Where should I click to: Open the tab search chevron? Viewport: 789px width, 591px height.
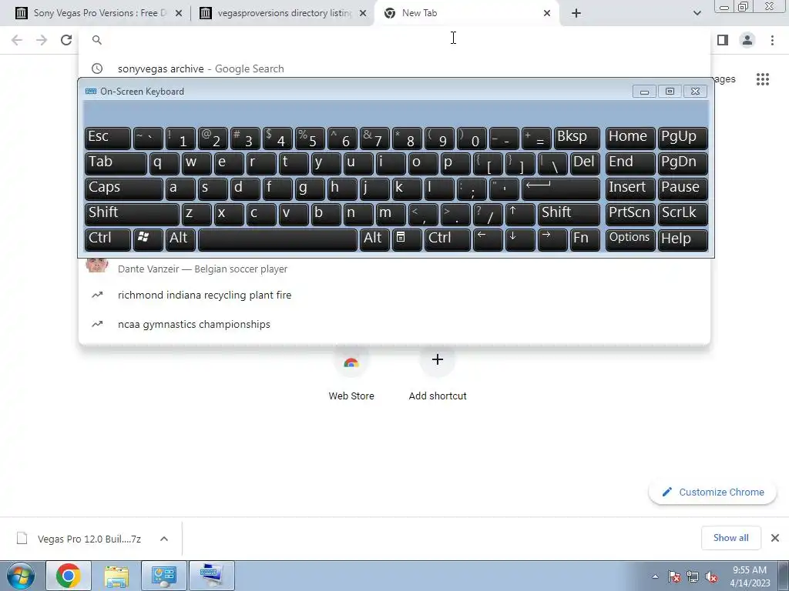[x=697, y=13]
